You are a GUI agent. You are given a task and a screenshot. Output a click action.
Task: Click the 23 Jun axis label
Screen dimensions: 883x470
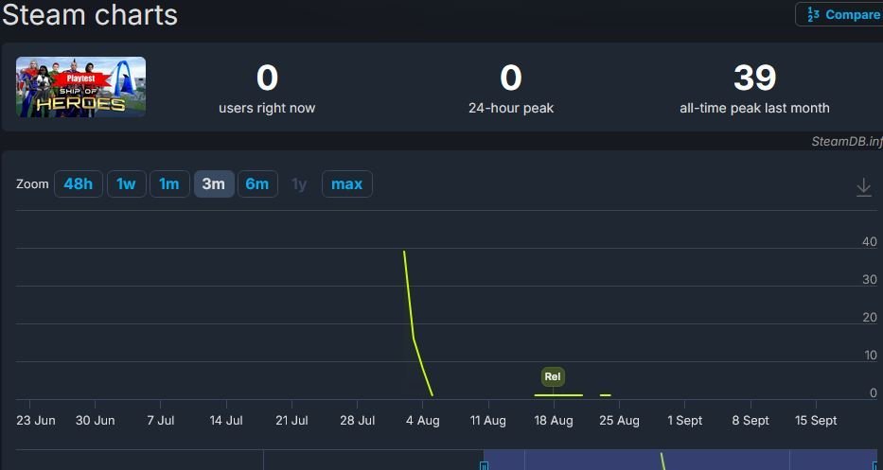35,421
